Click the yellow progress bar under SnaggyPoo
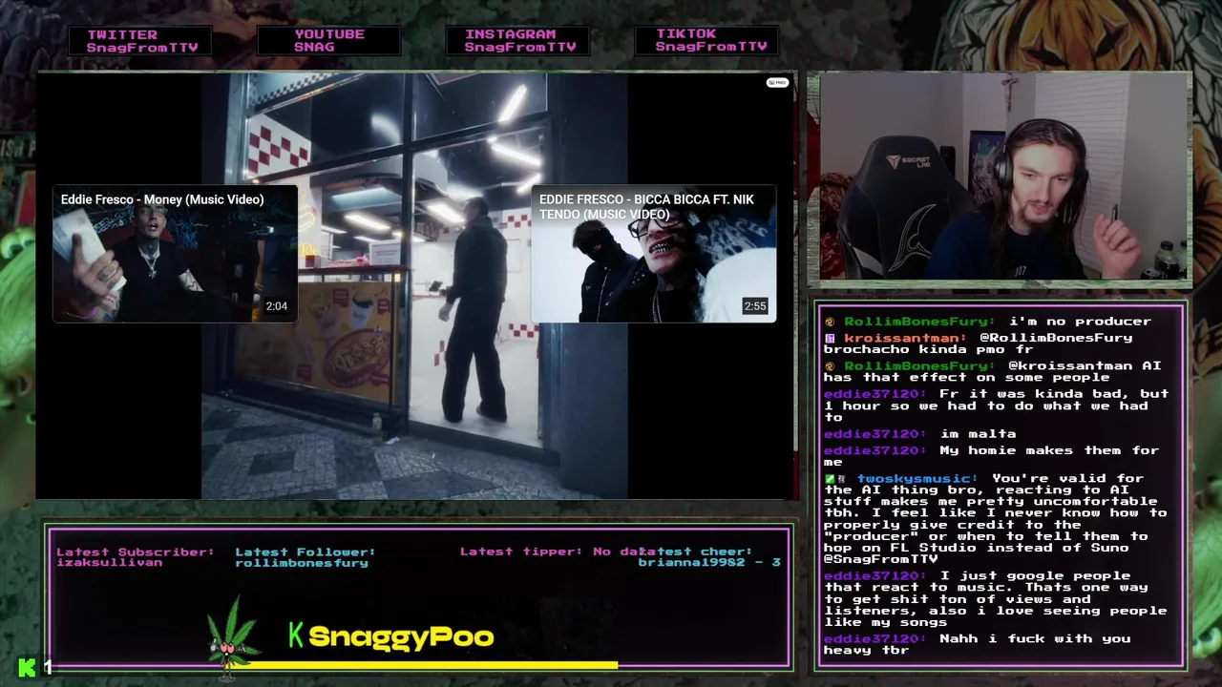 (x=425, y=664)
